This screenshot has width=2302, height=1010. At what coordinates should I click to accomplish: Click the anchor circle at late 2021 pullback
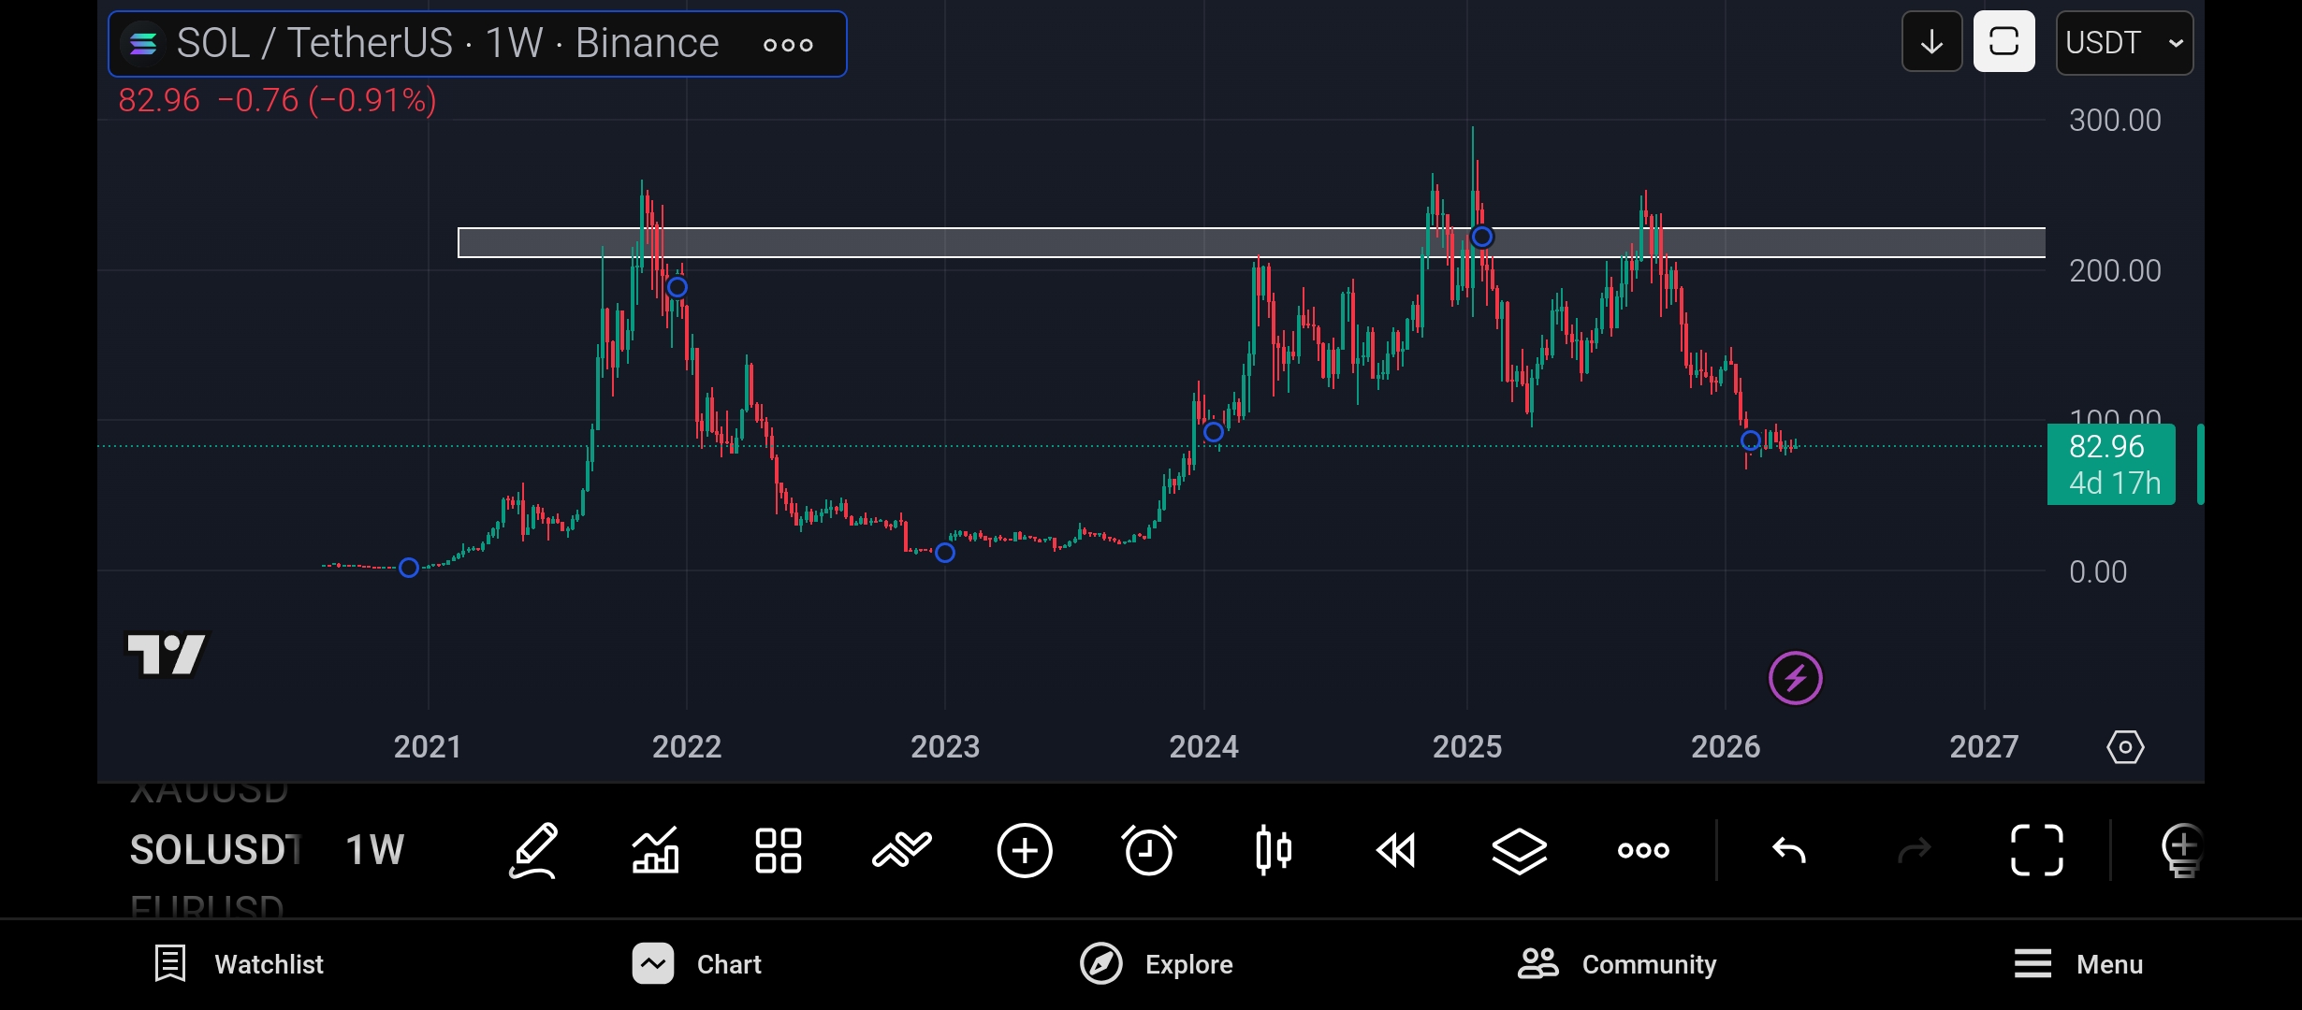[677, 287]
